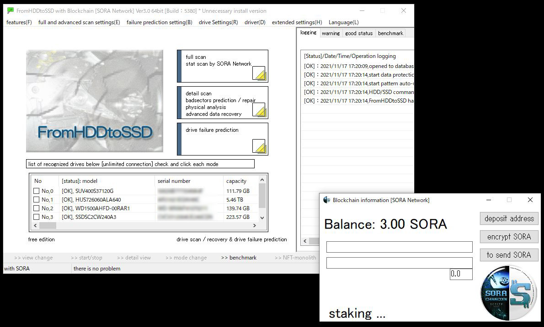Switch to the warning tab
This screenshot has height=327, width=544.
(331, 33)
